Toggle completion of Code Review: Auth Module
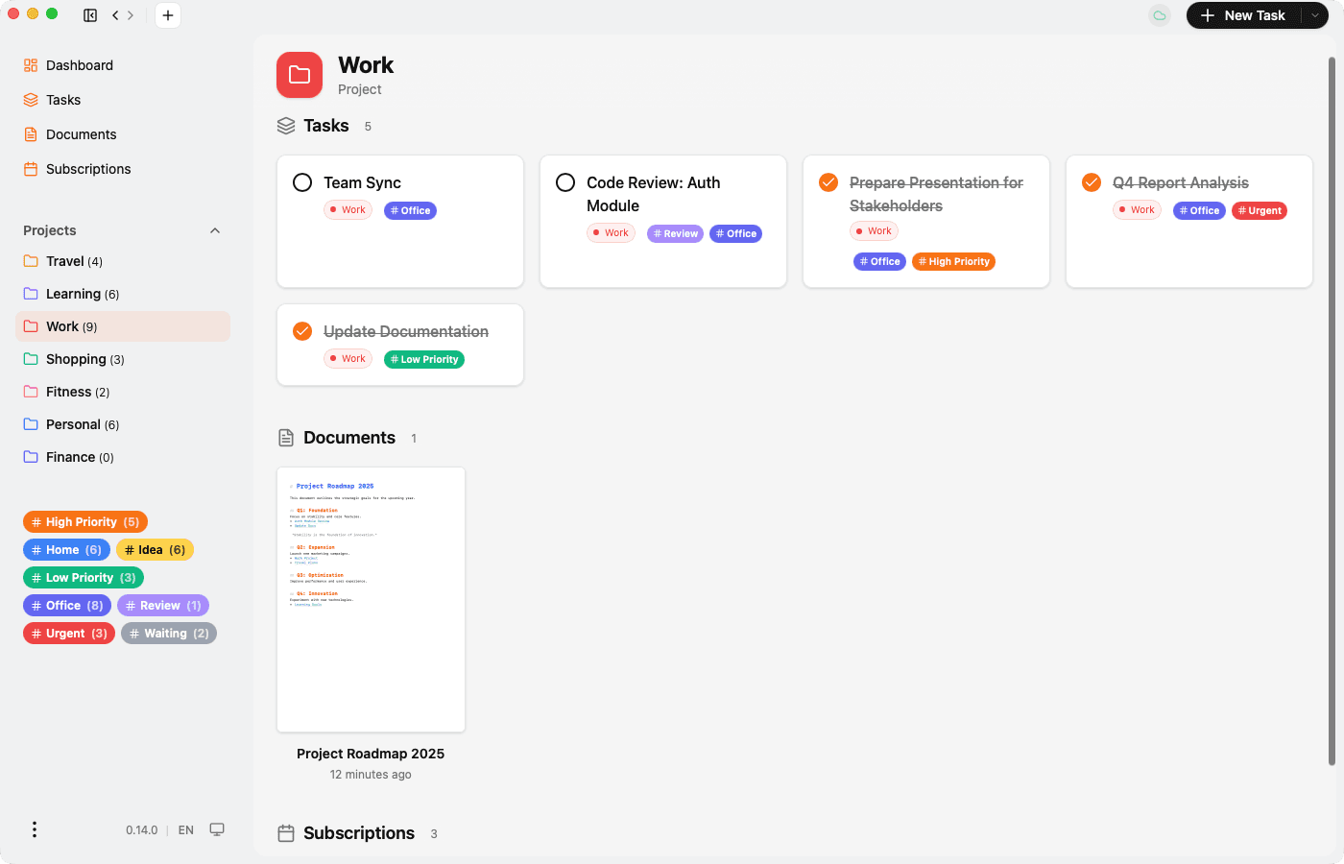 [x=565, y=181]
